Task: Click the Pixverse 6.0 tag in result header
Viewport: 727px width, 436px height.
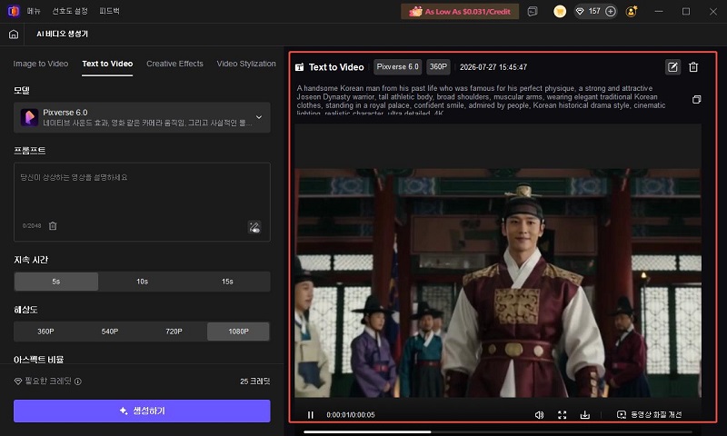Action: tap(397, 66)
